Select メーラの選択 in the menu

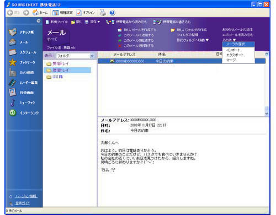[x=238, y=44]
